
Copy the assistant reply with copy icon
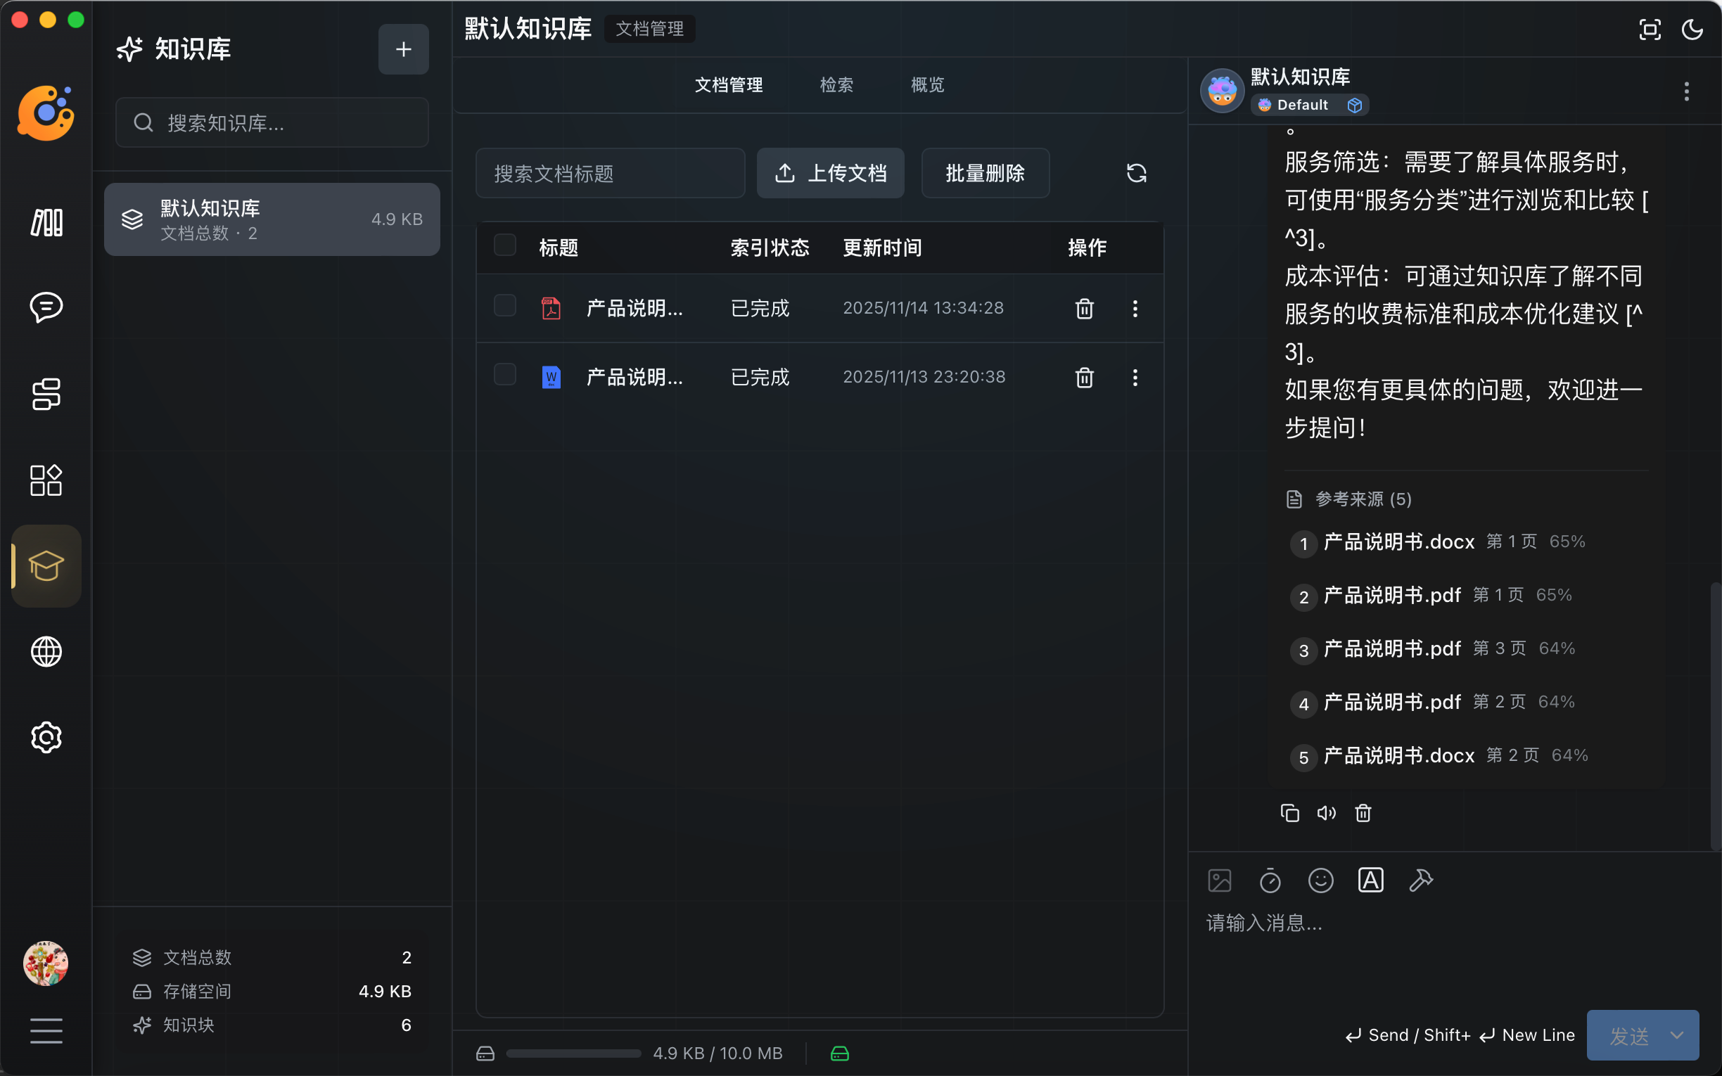click(x=1289, y=813)
